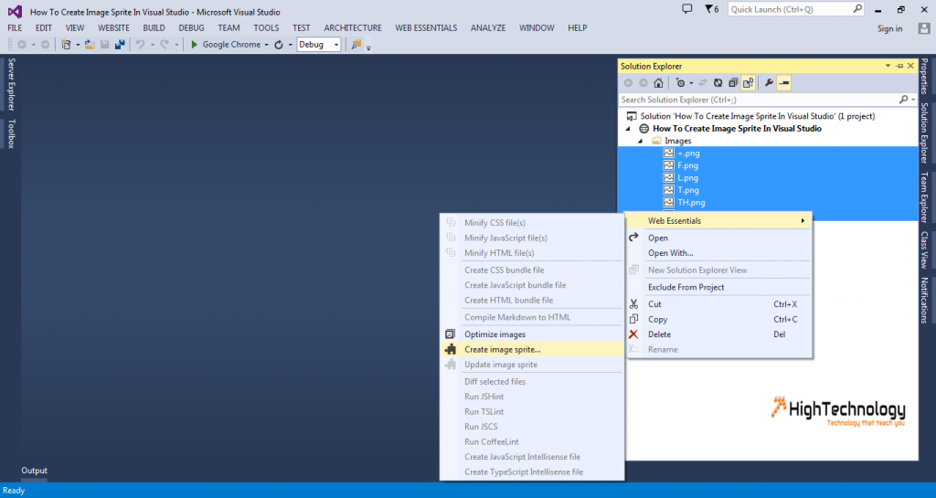Image resolution: width=936 pixels, height=498 pixels.
Task: Open the Notifications side tab
Action: (924, 300)
